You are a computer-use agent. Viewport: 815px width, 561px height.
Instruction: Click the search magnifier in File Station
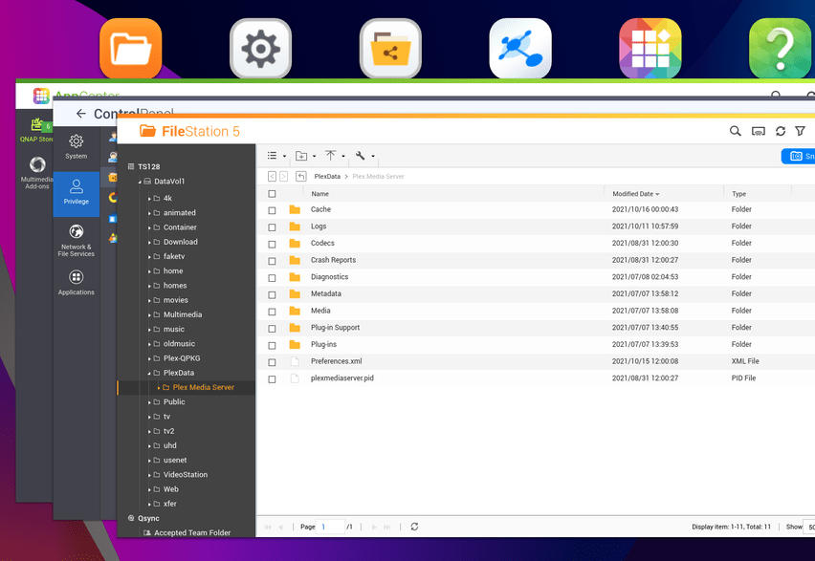click(735, 131)
